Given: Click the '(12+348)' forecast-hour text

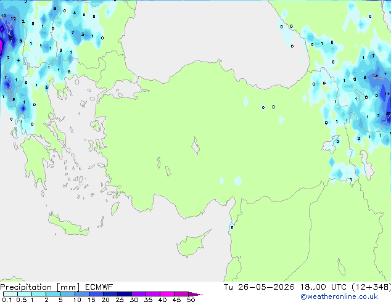Looking at the screenshot, I should pyautogui.click(x=371, y=287).
